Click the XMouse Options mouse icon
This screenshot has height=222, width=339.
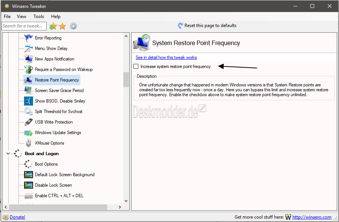click(29, 143)
